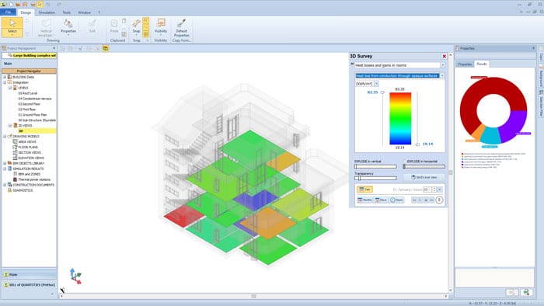Click the open folder icon in title bar
544x306 pixels.
[18, 4]
